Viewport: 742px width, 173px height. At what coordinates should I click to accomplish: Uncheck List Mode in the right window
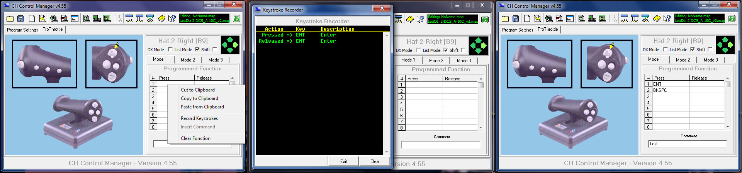click(693, 49)
